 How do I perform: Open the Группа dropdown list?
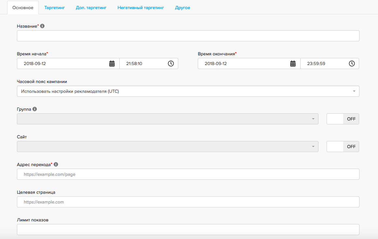click(x=168, y=119)
